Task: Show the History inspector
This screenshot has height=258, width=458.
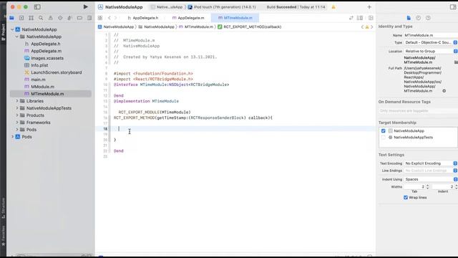Action: [418, 18]
